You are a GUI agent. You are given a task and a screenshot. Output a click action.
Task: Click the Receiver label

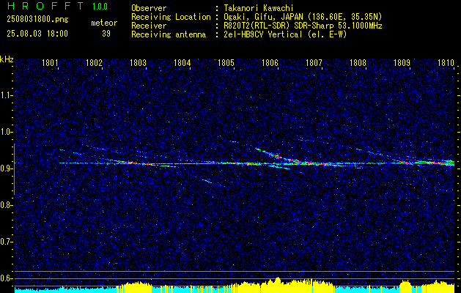pyautogui.click(x=149, y=26)
